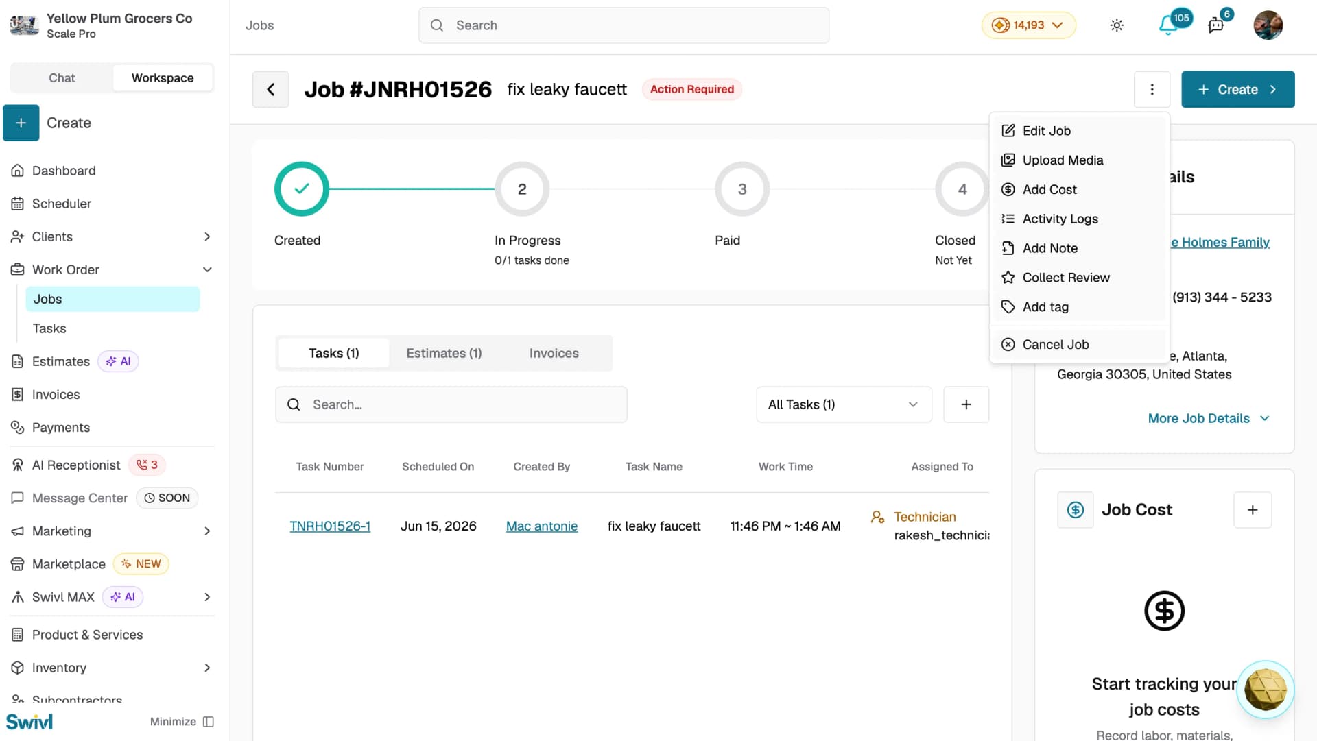Click the plus icon in Job Cost card

(1252, 510)
